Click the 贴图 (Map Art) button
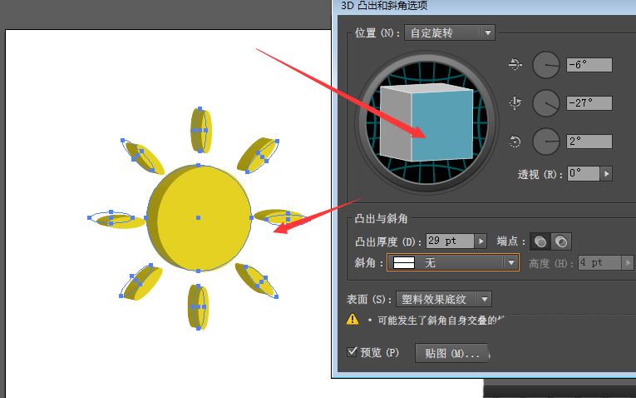636x398 pixels. pos(451,353)
